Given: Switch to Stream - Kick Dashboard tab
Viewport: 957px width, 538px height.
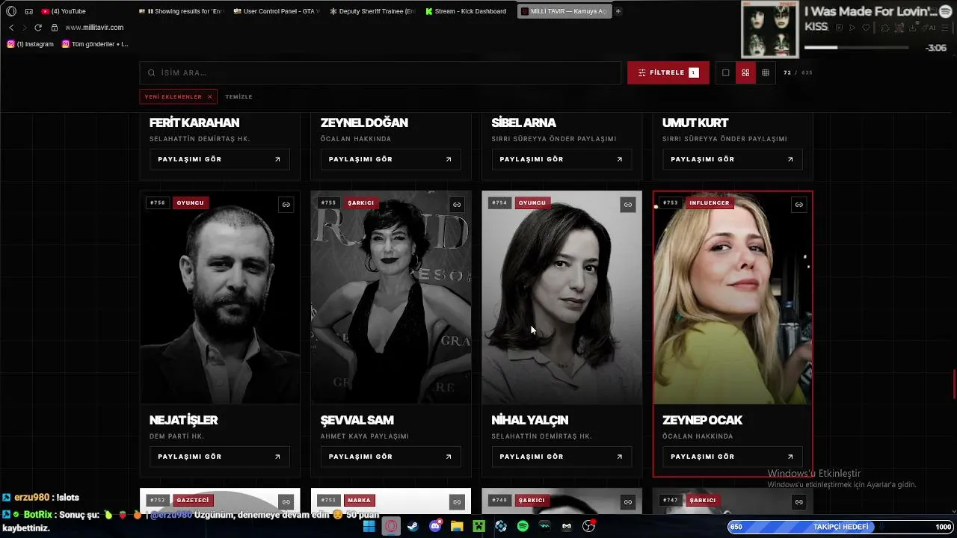Looking at the screenshot, I should (x=467, y=11).
